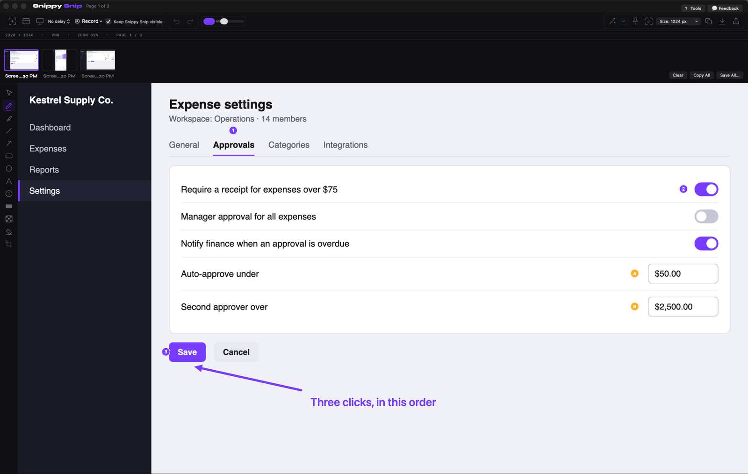Select the arrow pointer selection tool
Image resolution: width=748 pixels, height=474 pixels.
coord(9,93)
